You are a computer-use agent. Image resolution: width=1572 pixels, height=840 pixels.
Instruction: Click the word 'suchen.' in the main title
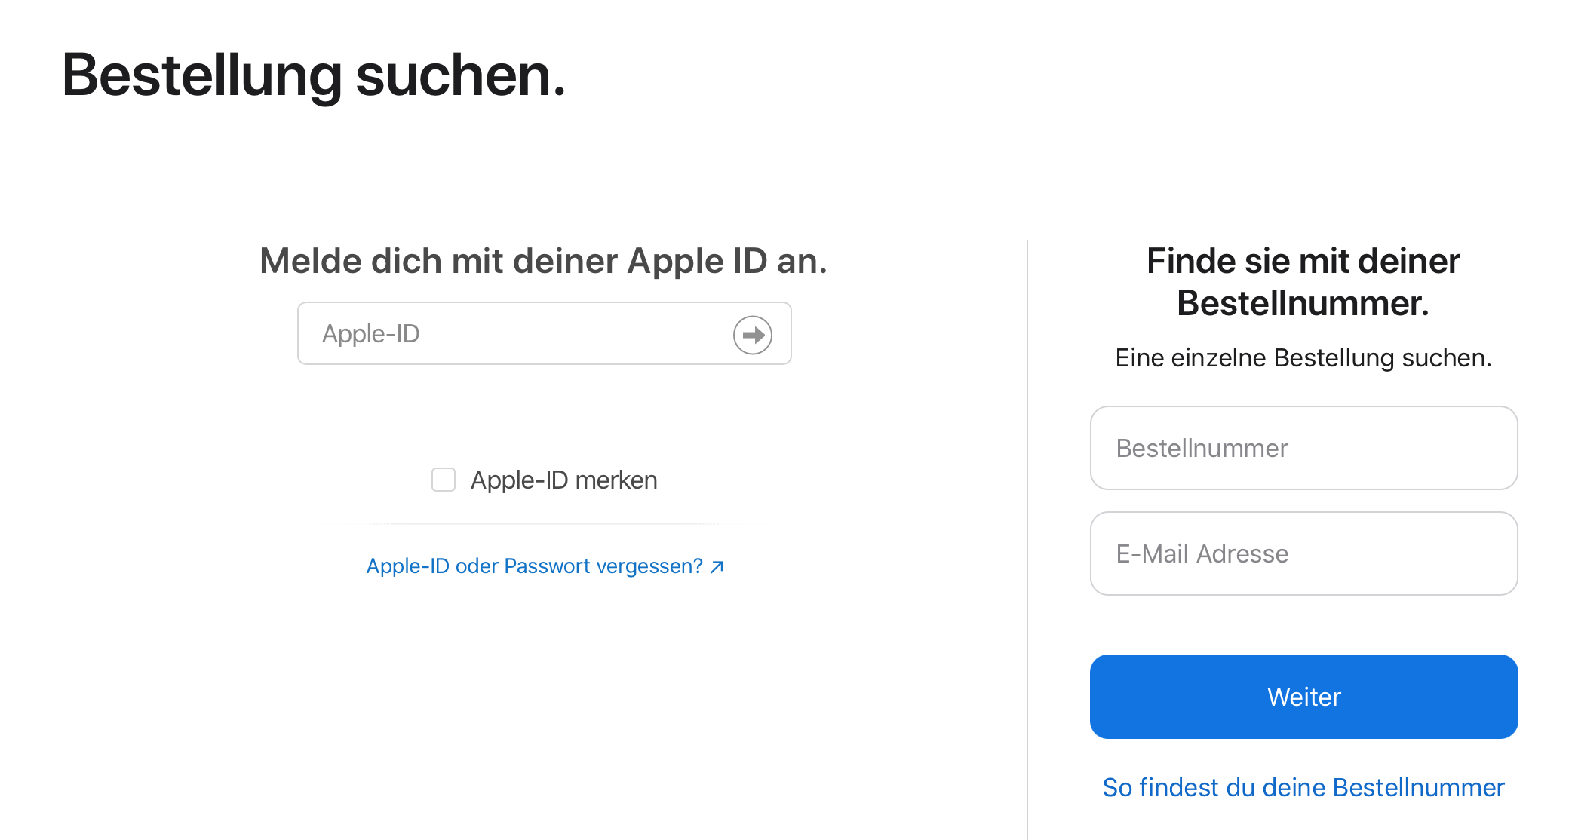460,75
